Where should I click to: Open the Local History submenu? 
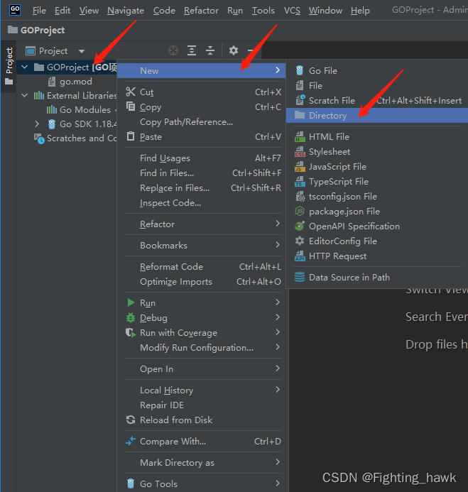[166, 390]
